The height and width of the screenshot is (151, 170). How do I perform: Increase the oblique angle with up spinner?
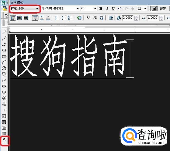click(136, 17)
